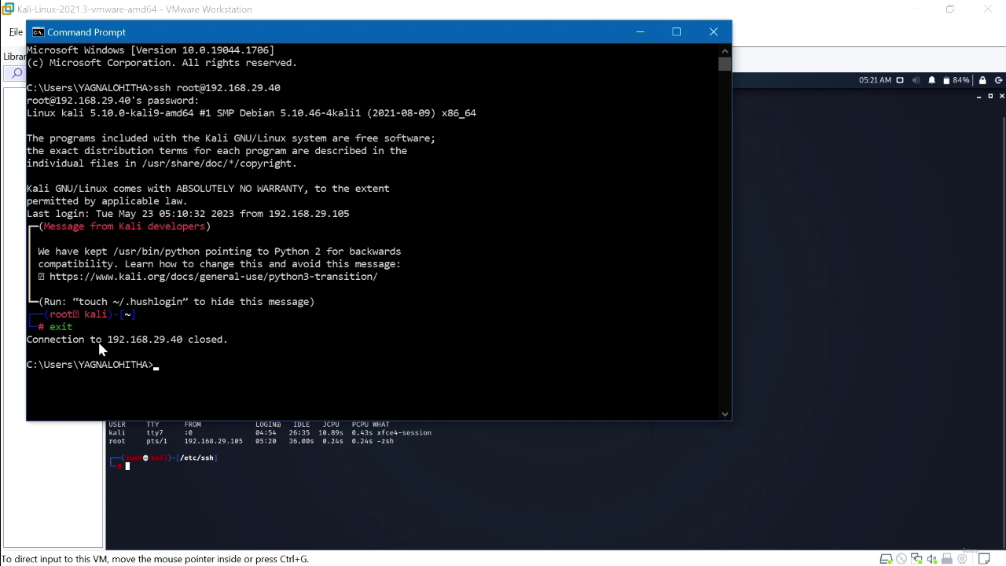Click the C:\Users\YAGNALOHITHA> prompt cursor line
The width and height of the screenshot is (1006, 566).
pos(93,365)
